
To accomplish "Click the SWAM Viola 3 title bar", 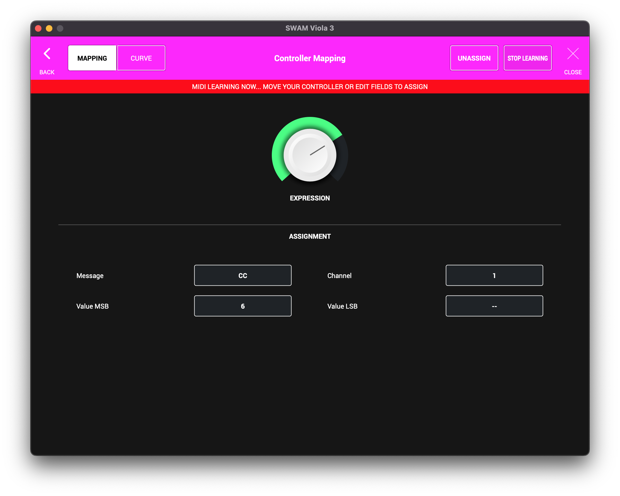I will 310,28.
